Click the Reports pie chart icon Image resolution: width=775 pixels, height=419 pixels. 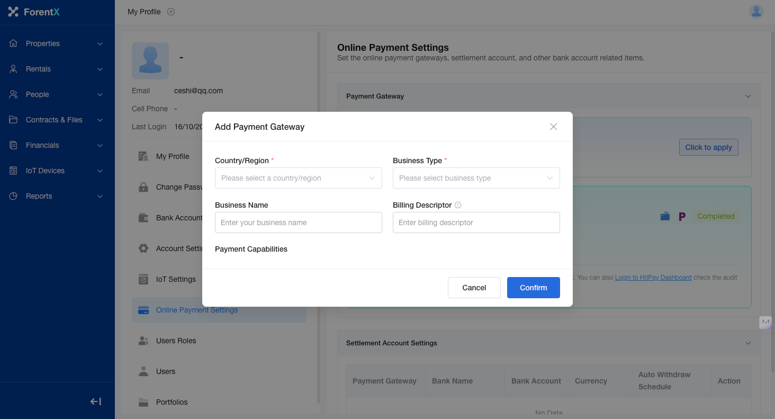click(x=14, y=196)
